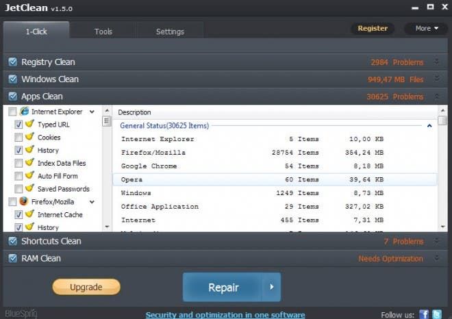Image resolution: width=452 pixels, height=319 pixels.
Task: Enable the Saved Passwords checkbox
Action: click(x=18, y=189)
